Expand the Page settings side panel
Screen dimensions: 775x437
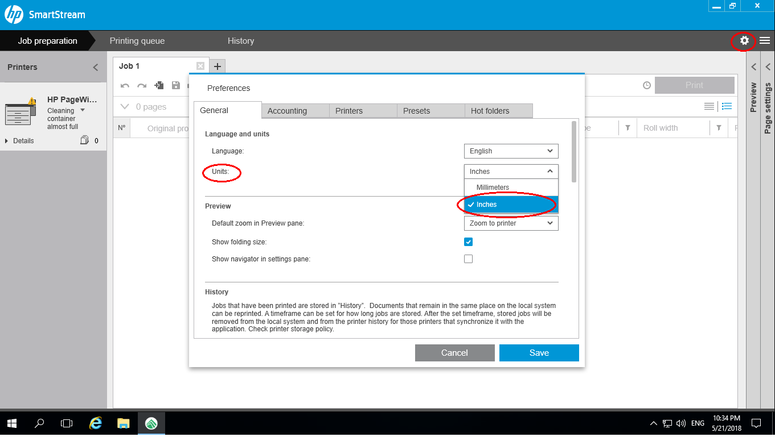pos(768,67)
